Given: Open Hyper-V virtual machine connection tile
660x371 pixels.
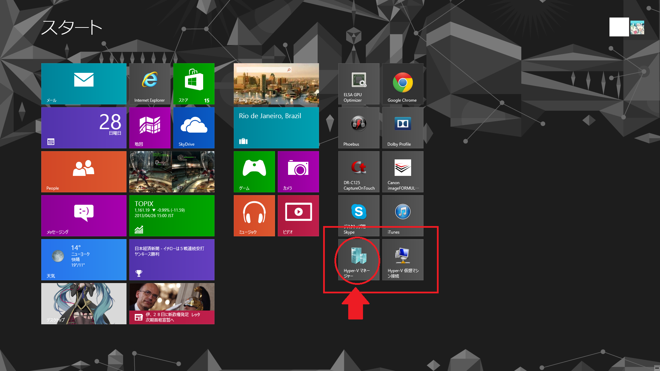Looking at the screenshot, I should point(403,259).
